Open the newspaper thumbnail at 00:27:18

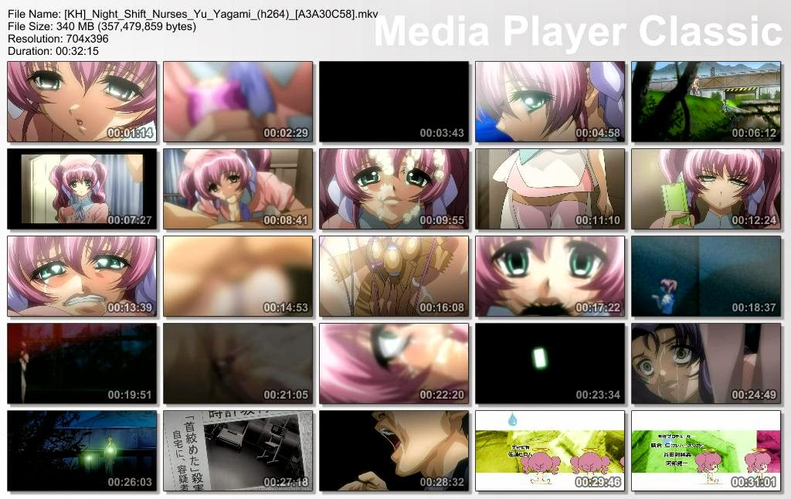coord(238,451)
